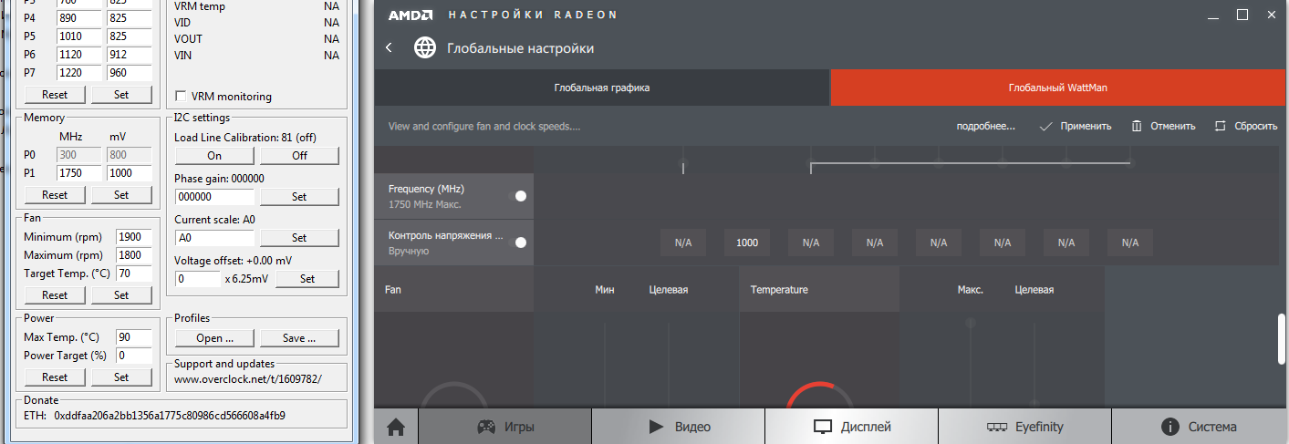Click the P5 MHz field 1010
Viewport: 1289px width, 444px height.
(x=79, y=36)
